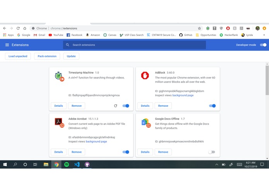The height and width of the screenshot is (191, 269).
Task: Open the Canvas bookmark
Action: click(x=110, y=35)
